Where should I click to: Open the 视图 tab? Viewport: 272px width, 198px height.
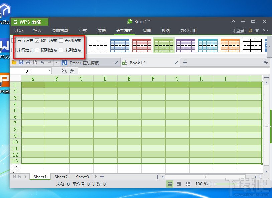[x=165, y=31]
